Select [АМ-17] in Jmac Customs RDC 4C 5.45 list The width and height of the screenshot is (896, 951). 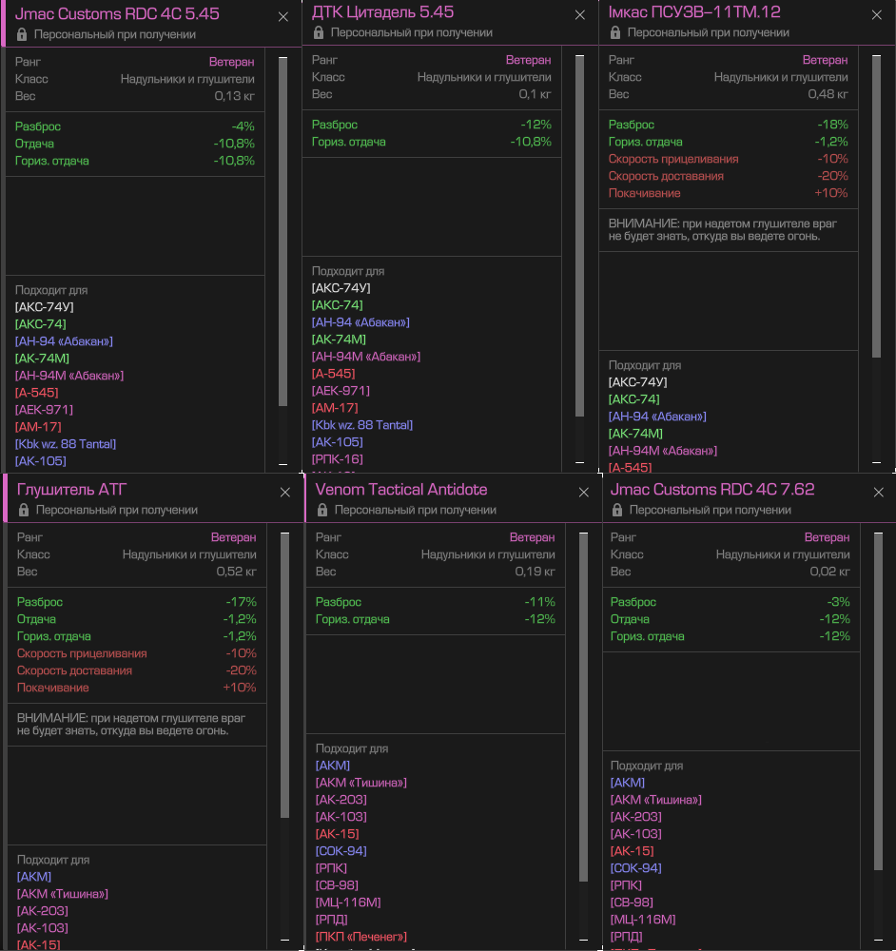click(x=38, y=427)
